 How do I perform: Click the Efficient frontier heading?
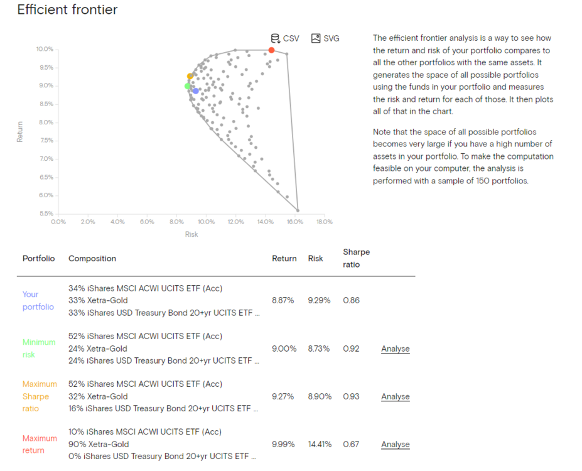pos(67,10)
